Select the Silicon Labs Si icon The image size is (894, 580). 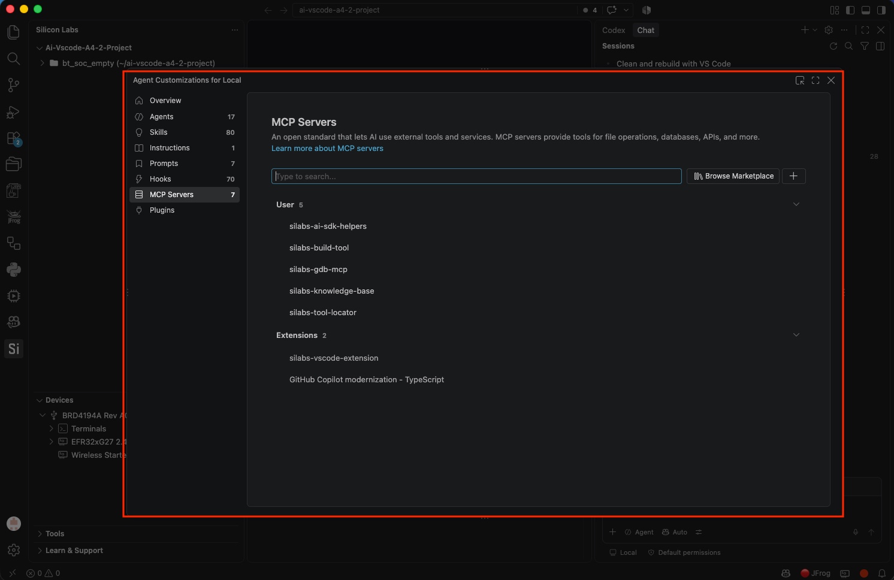[x=13, y=349]
